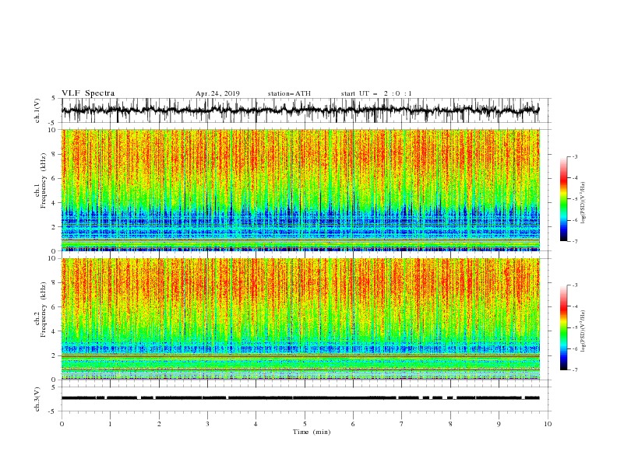This screenshot has height=476, width=617.
Task: Click the "VLF Spectra" title text
Action: (x=88, y=93)
